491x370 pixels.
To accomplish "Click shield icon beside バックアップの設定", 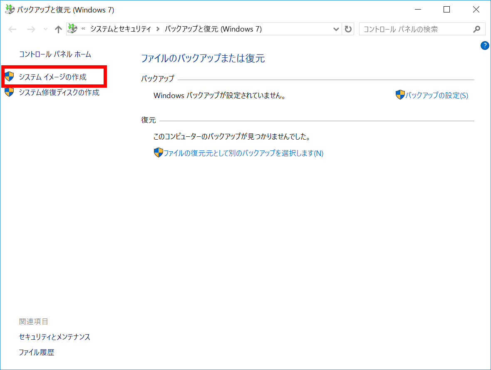I will coord(400,95).
